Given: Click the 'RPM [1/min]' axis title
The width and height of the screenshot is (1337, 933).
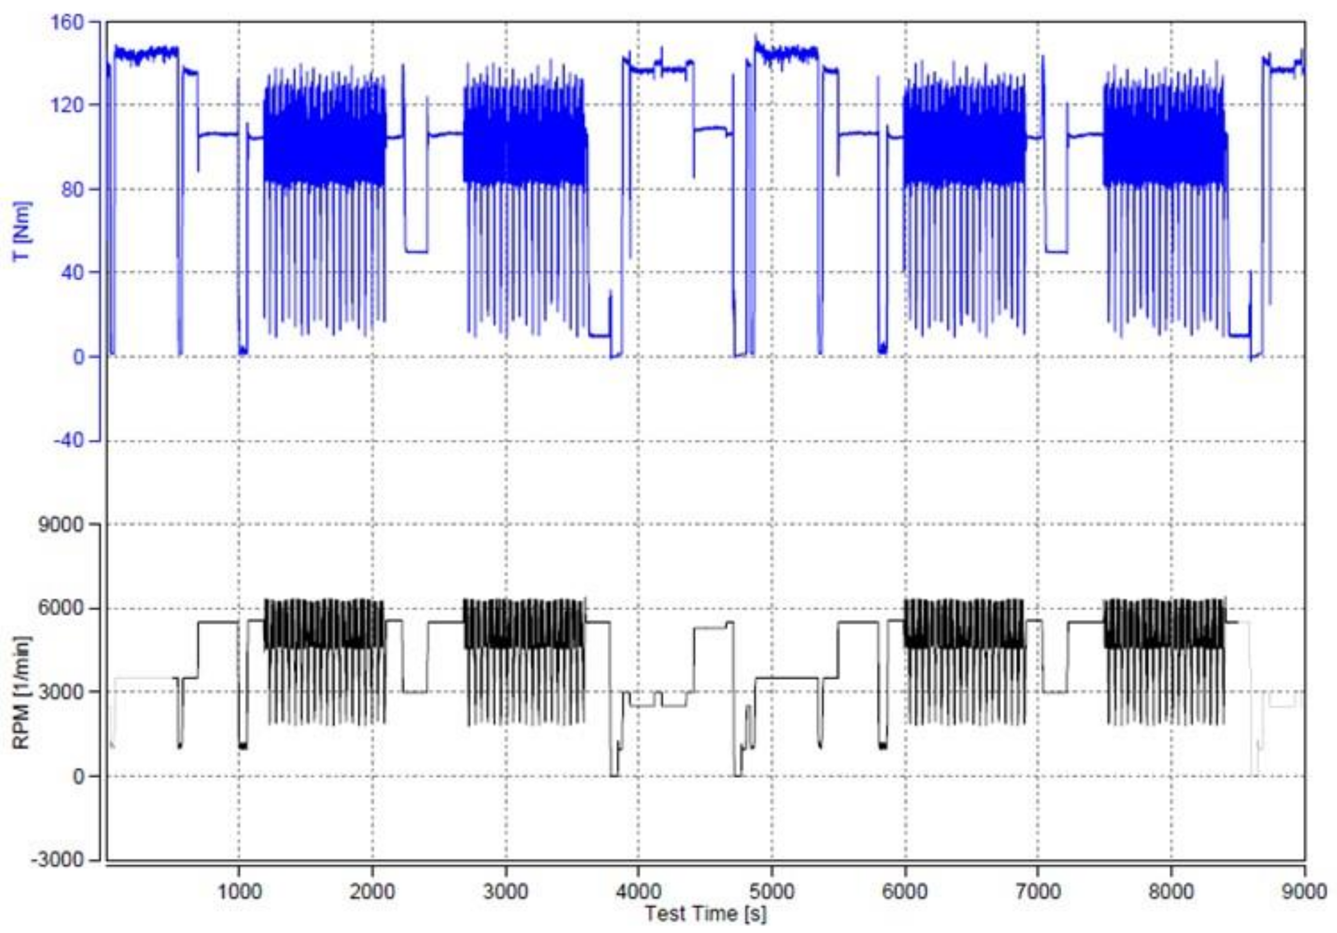Looking at the screenshot, I should pyautogui.click(x=22, y=692).
